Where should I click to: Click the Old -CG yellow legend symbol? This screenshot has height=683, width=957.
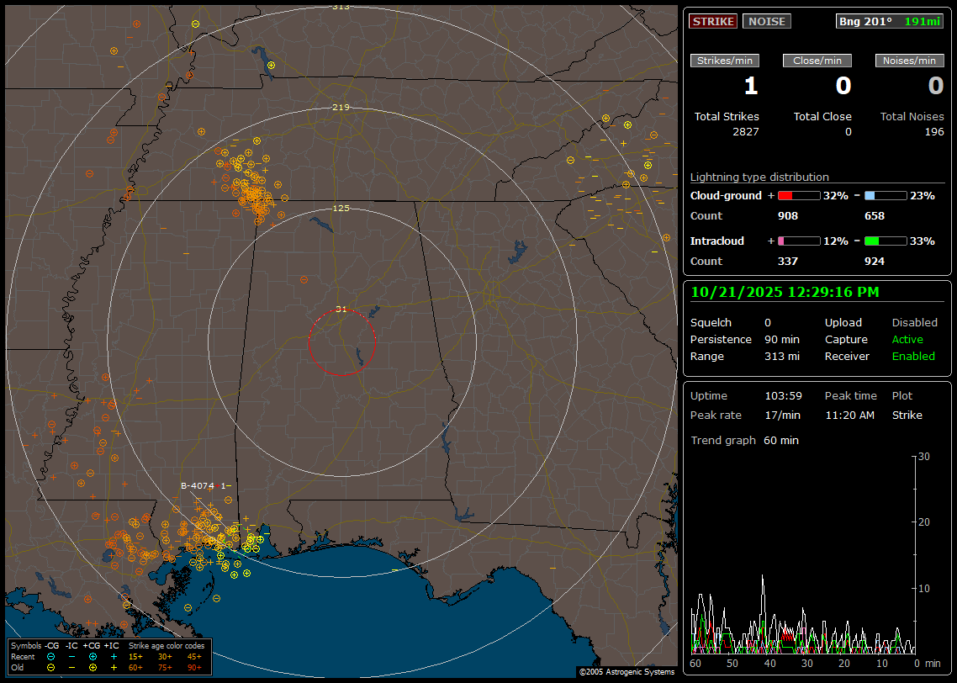tap(51, 667)
